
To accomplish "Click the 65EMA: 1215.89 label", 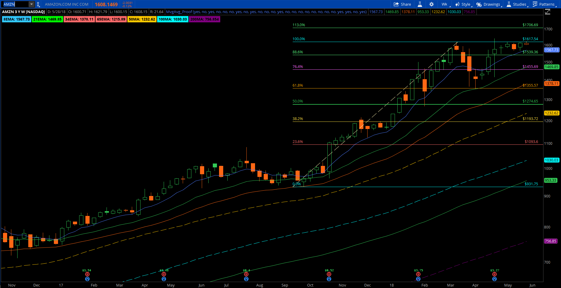I will [x=111, y=19].
